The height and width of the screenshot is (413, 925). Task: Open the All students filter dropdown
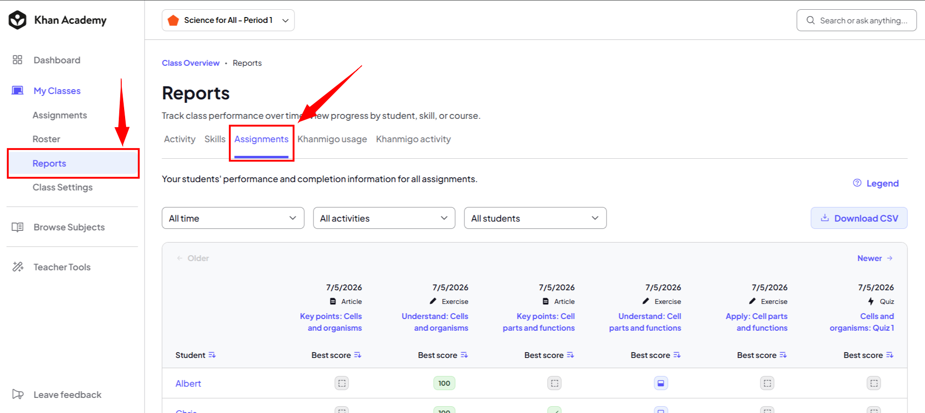[535, 218]
